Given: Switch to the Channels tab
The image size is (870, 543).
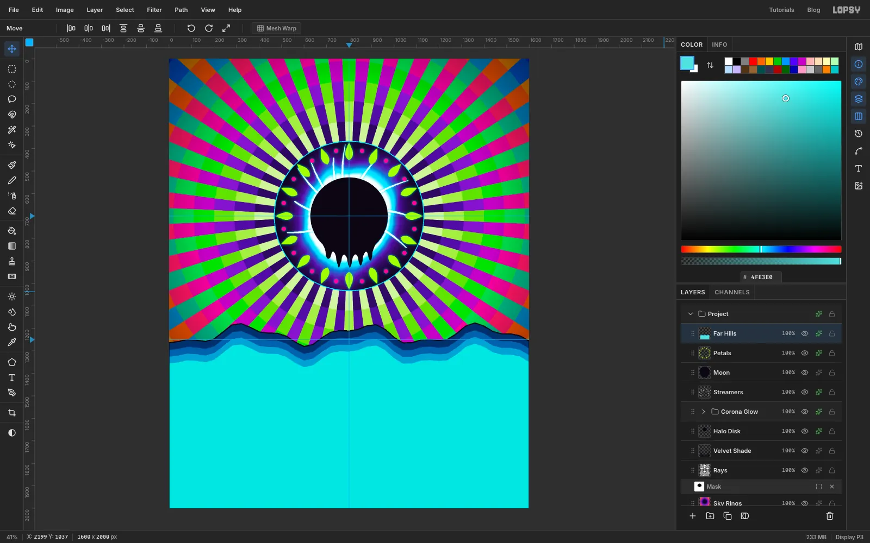Looking at the screenshot, I should 732,292.
